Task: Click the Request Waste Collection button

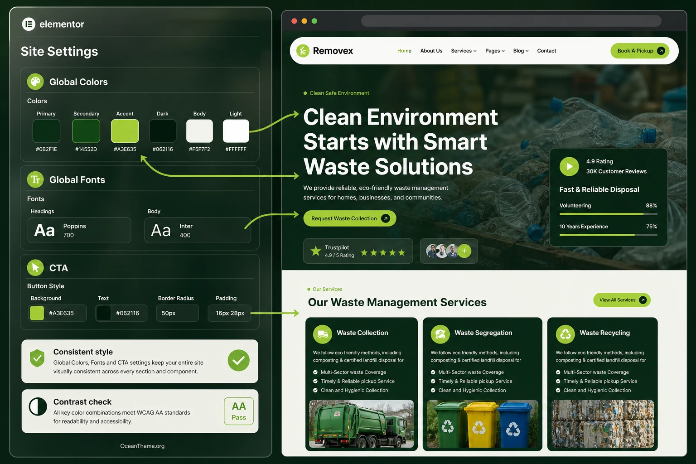Action: tap(350, 218)
